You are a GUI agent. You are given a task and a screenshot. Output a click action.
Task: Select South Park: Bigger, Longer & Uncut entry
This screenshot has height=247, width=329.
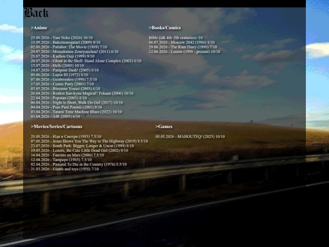click(x=82, y=146)
